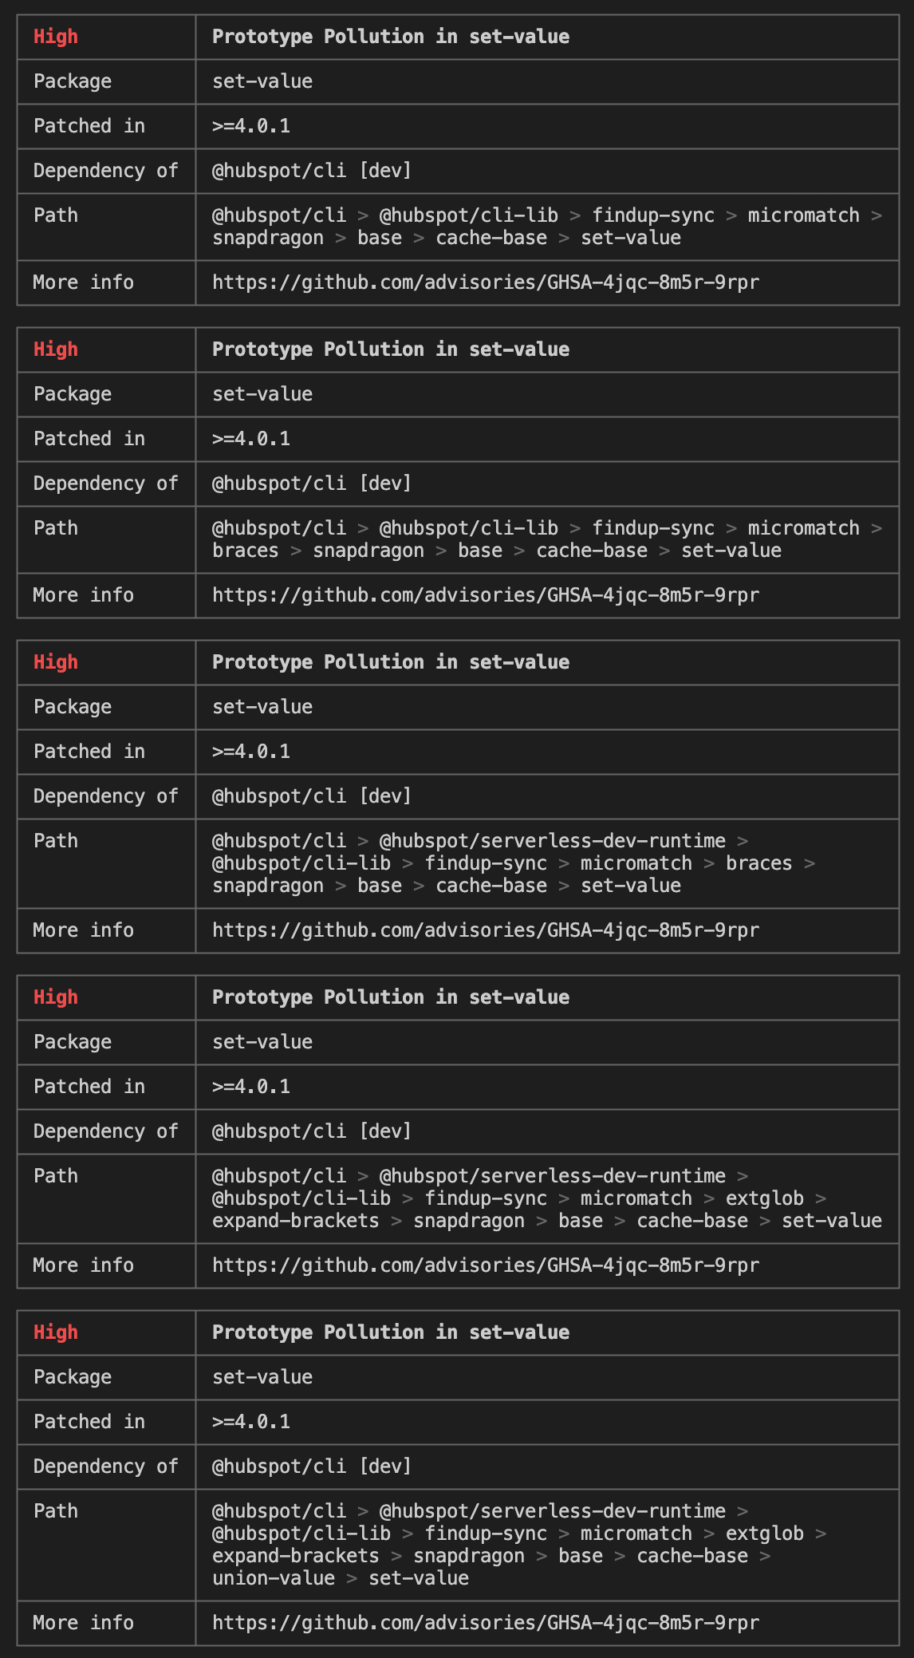
Task: Select @hubspot/cli [dev] in the first table
Action: pos(312,171)
